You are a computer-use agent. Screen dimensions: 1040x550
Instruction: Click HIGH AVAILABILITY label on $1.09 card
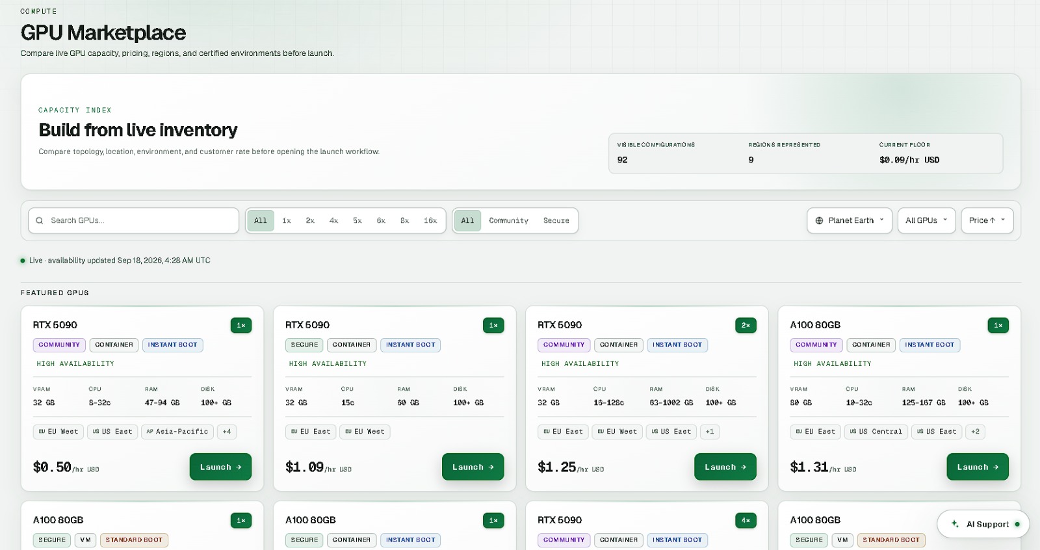coord(328,364)
